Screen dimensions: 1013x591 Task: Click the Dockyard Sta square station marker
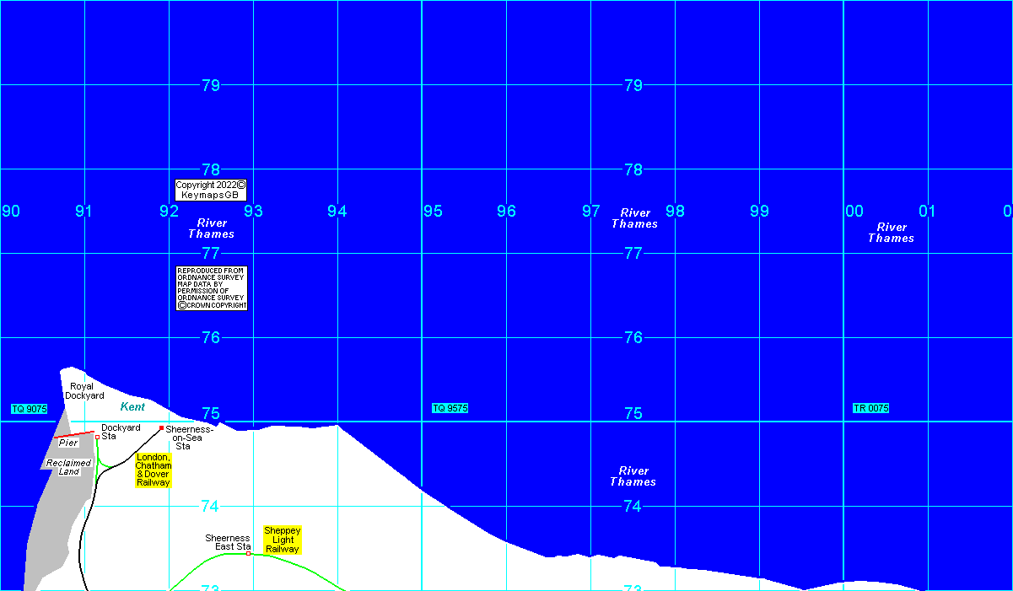(x=98, y=437)
